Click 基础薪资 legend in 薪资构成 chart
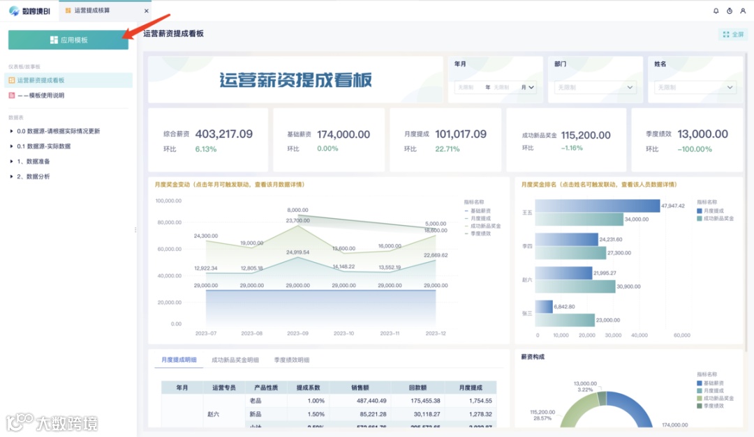 pyautogui.click(x=710, y=383)
